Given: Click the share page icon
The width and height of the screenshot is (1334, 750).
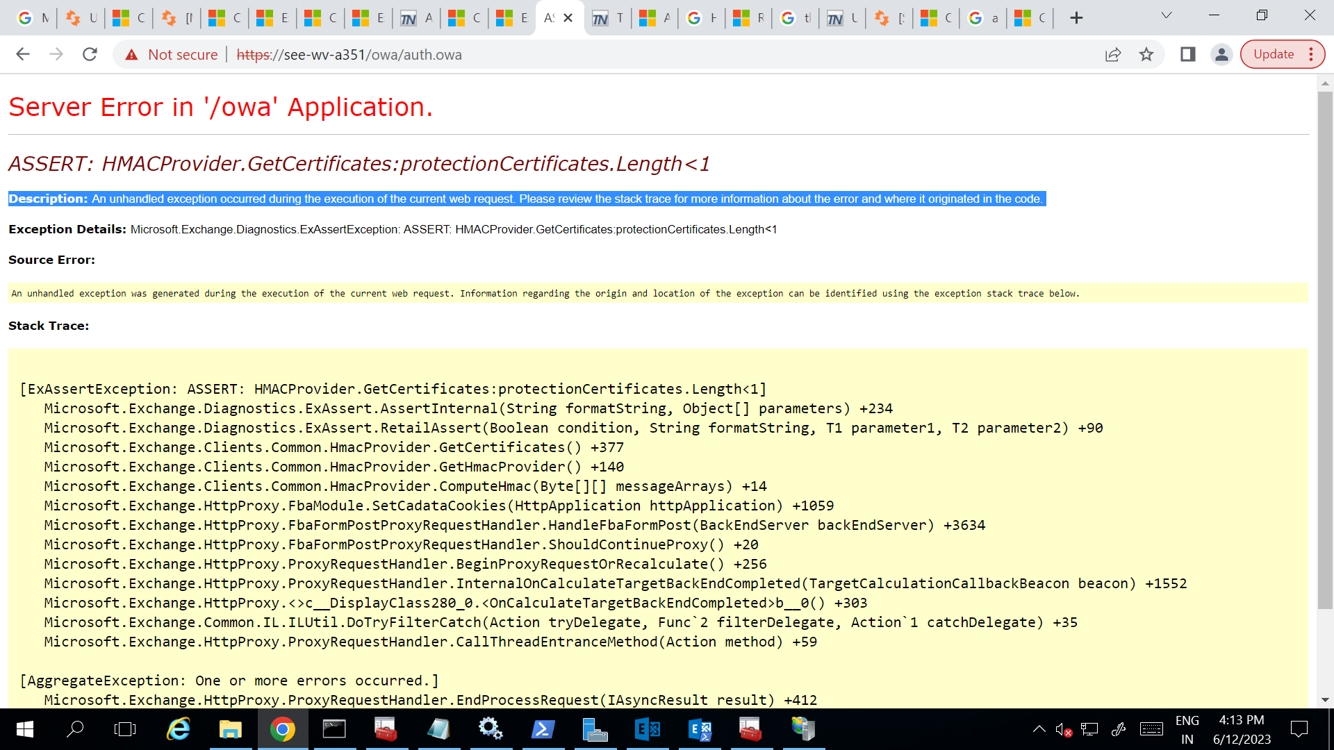Looking at the screenshot, I should pyautogui.click(x=1113, y=54).
